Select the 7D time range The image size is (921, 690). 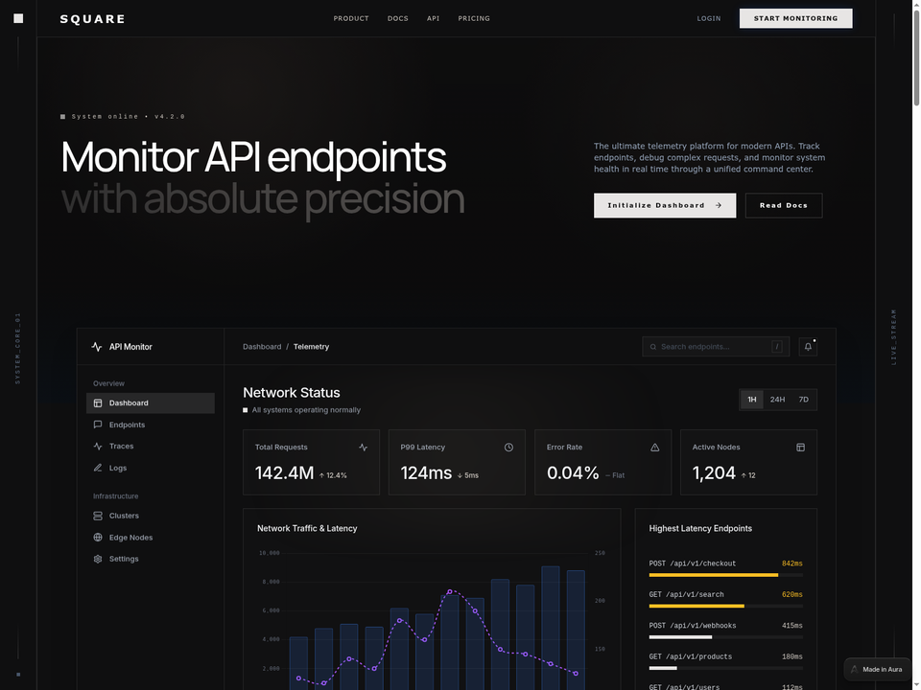tap(803, 400)
